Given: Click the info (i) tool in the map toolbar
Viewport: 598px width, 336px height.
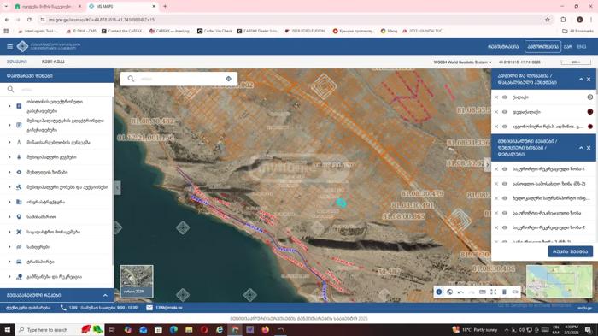Looking at the screenshot, I should [x=439, y=292].
